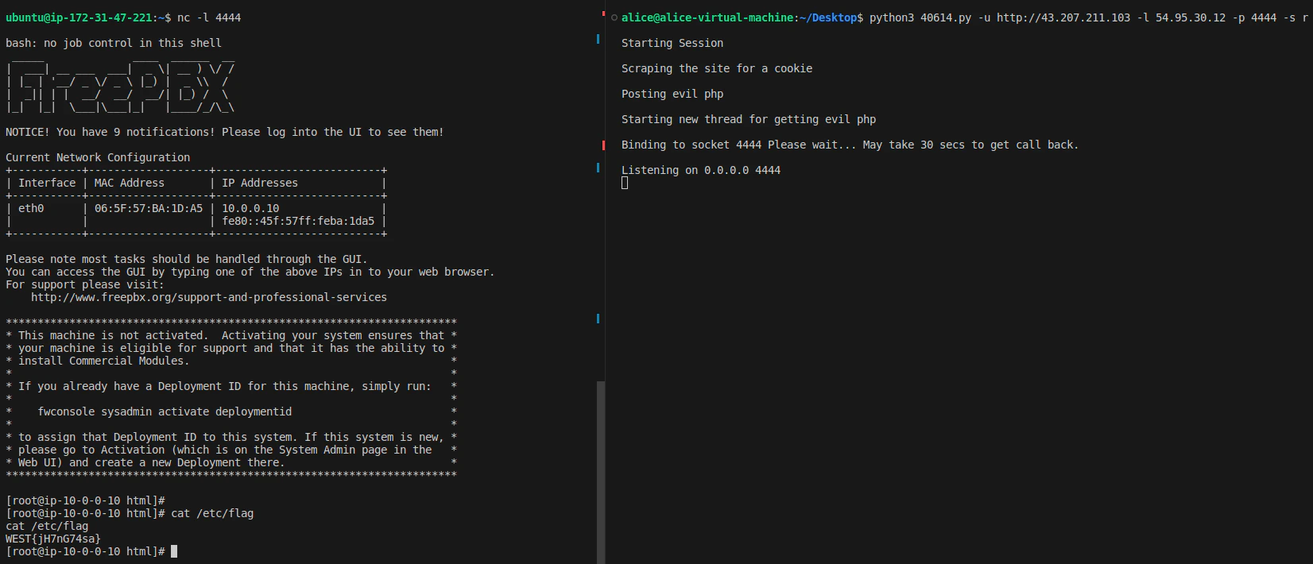Click 'Starting new thread for getting evil php'
Image resolution: width=1313 pixels, height=564 pixels.
click(749, 119)
